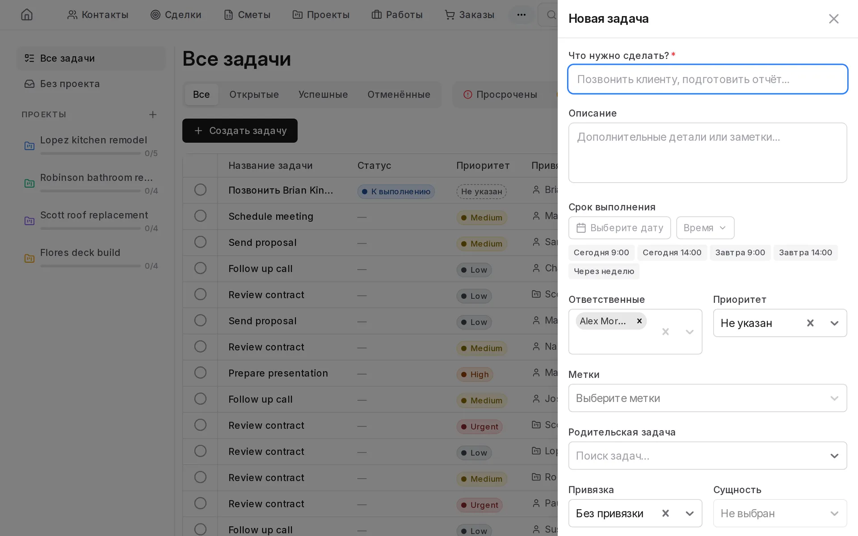Open Flores deck build project
The height and width of the screenshot is (536, 858).
[x=91, y=258]
